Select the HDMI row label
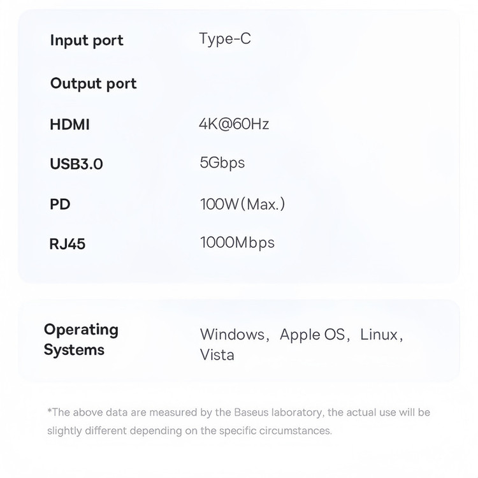Image resolution: width=478 pixels, height=478 pixels. click(x=69, y=124)
